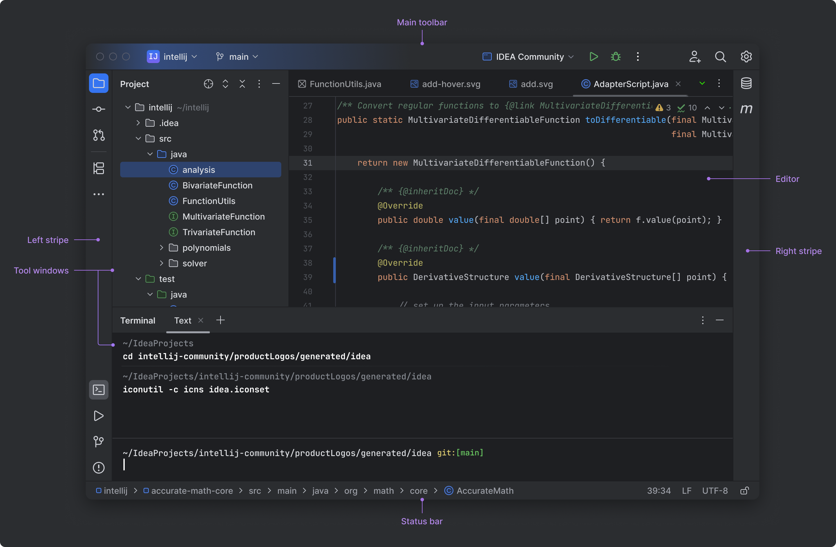Open the Run tool window from the left stripe
The height and width of the screenshot is (547, 836).
point(99,416)
